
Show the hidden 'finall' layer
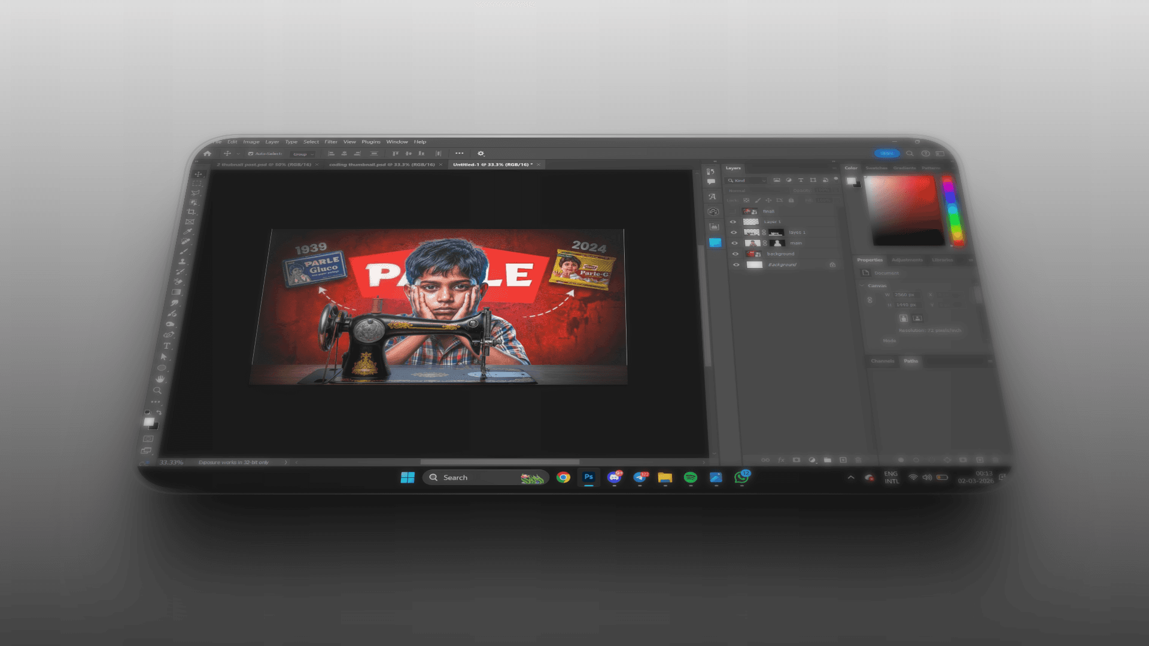[732, 211]
